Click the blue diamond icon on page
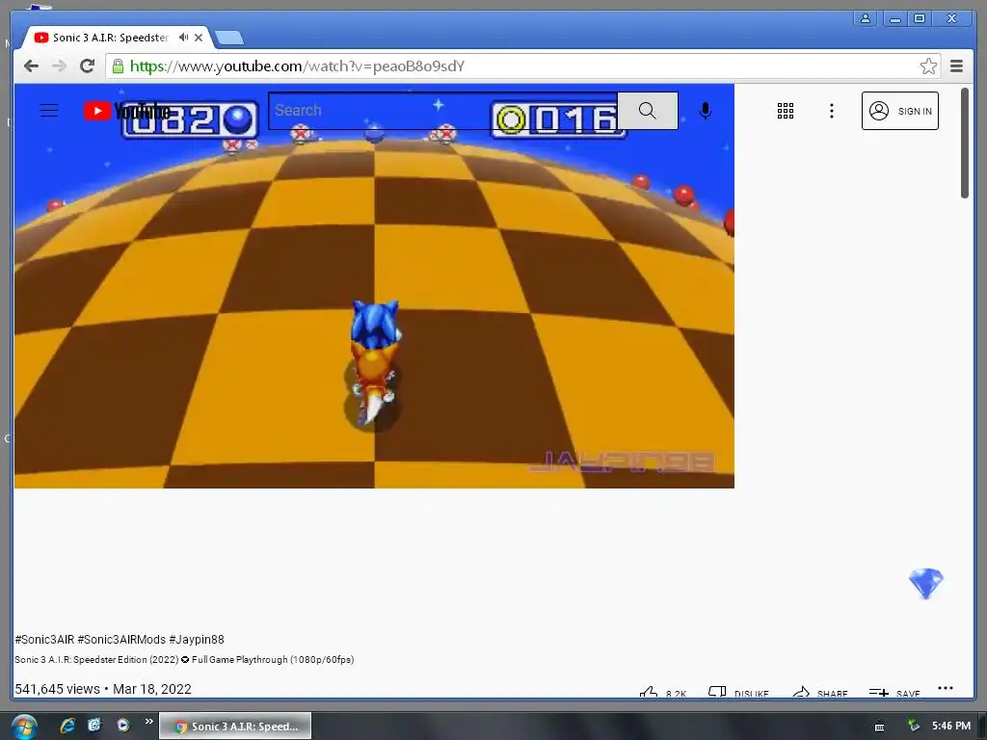This screenshot has width=987, height=740. 926,583
